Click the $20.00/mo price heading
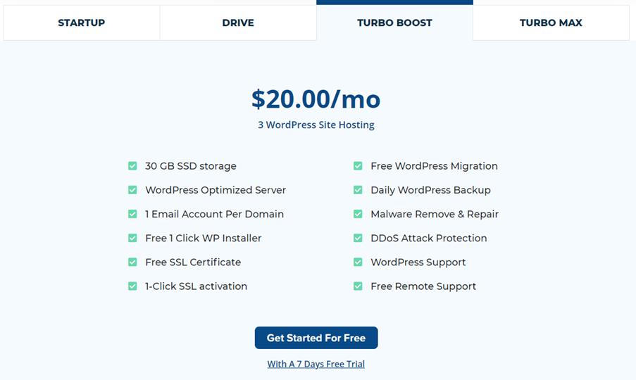This screenshot has height=380, width=636. (x=316, y=99)
